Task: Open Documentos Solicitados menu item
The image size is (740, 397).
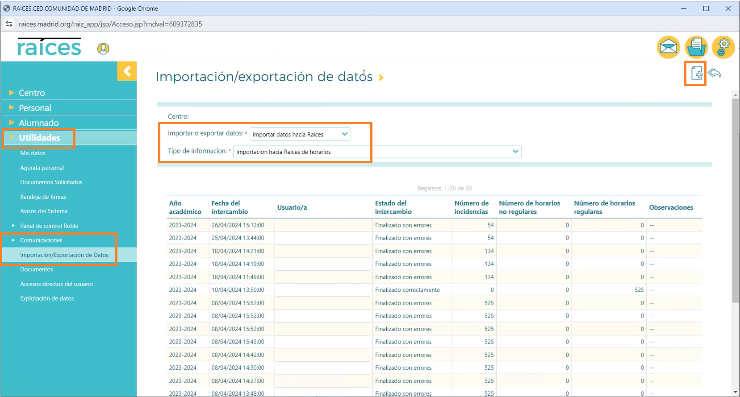Action: [x=51, y=182]
